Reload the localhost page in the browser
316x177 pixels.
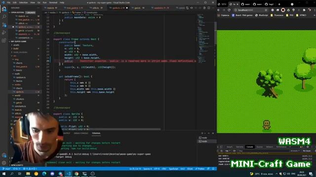click(229, 10)
